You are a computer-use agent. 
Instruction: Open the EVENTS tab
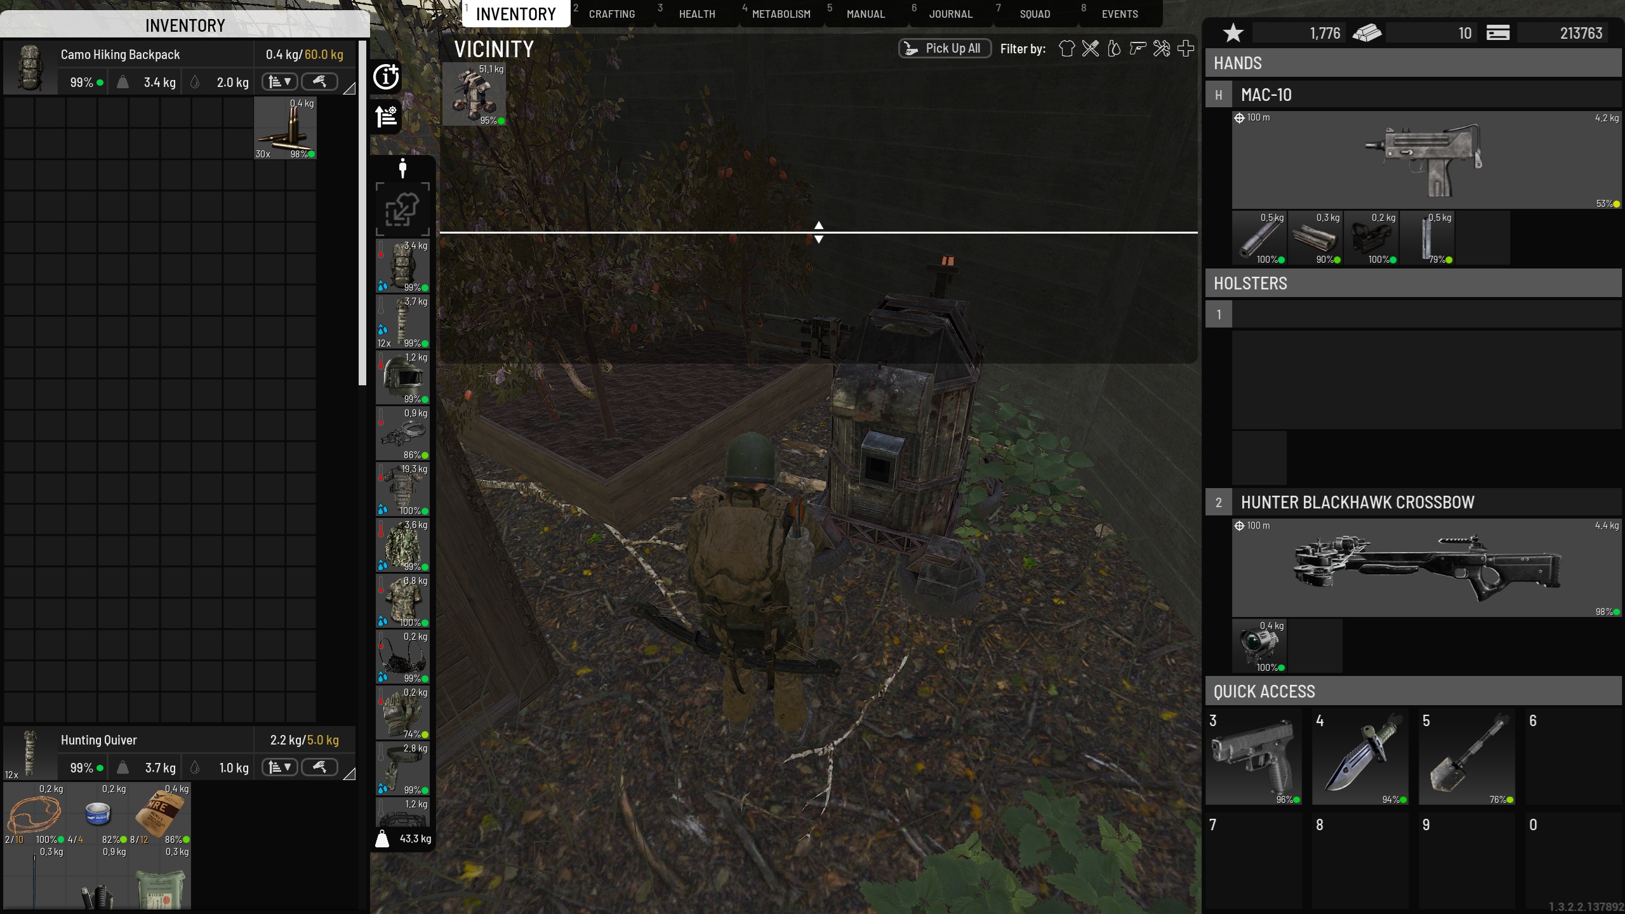(x=1120, y=14)
